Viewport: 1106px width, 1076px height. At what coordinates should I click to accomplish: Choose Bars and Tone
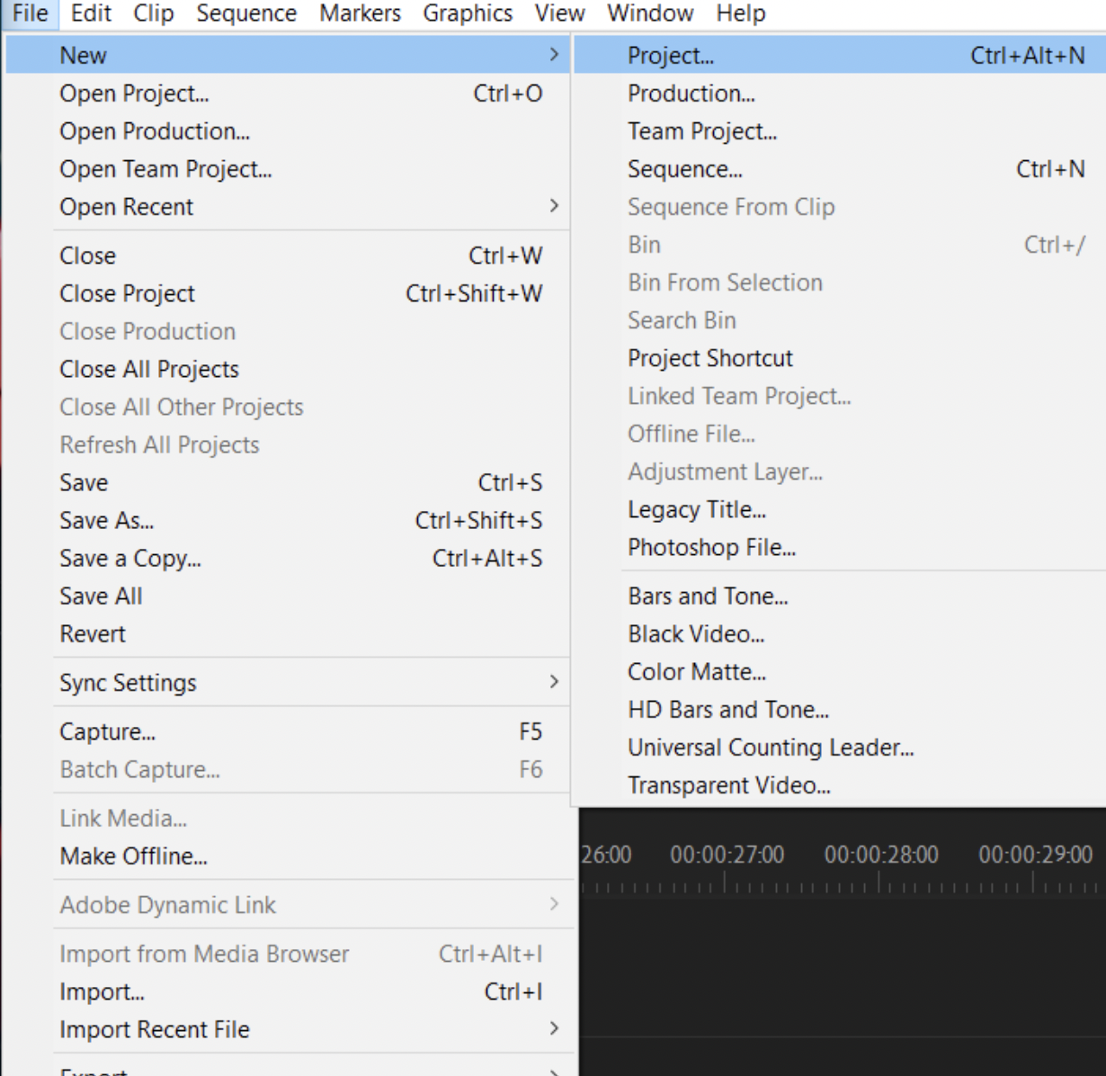840,596
